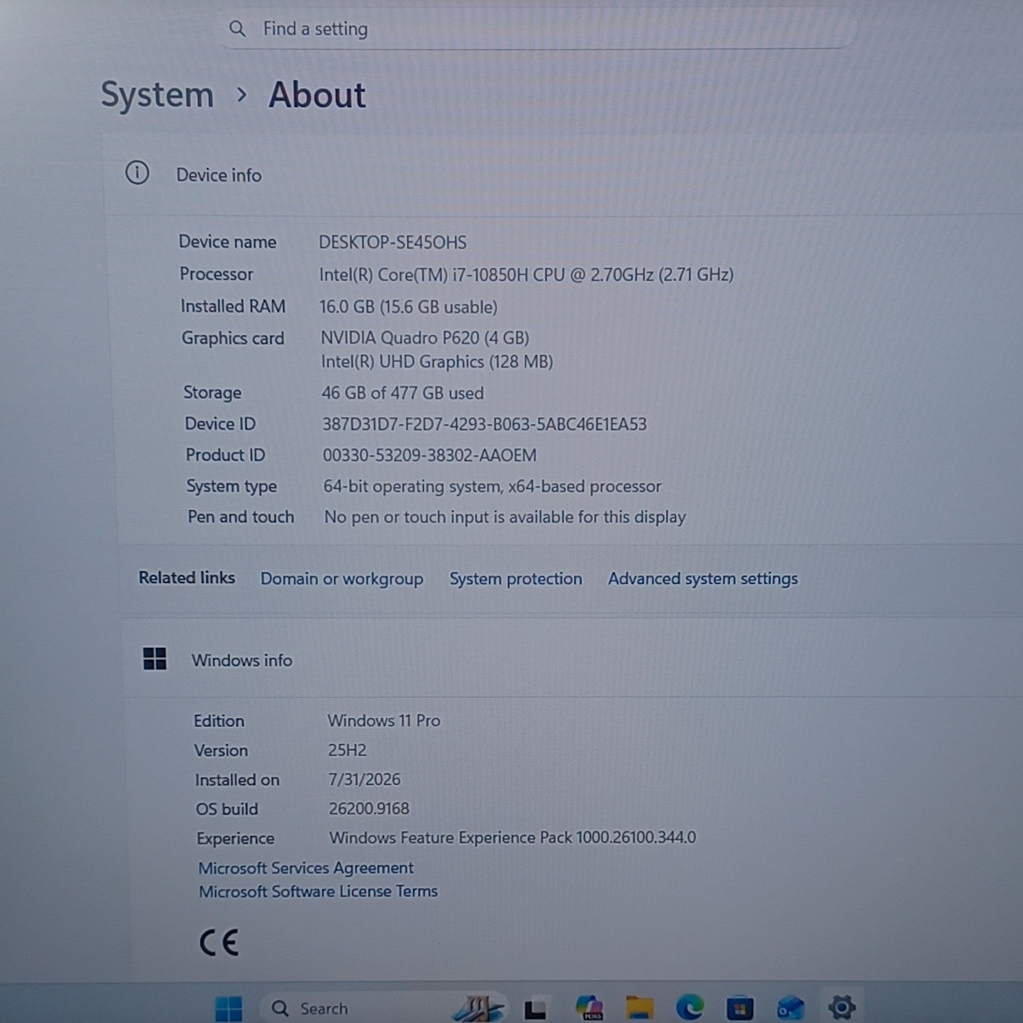This screenshot has width=1023, height=1023.
Task: Click the Device ID label
Action: 220,424
